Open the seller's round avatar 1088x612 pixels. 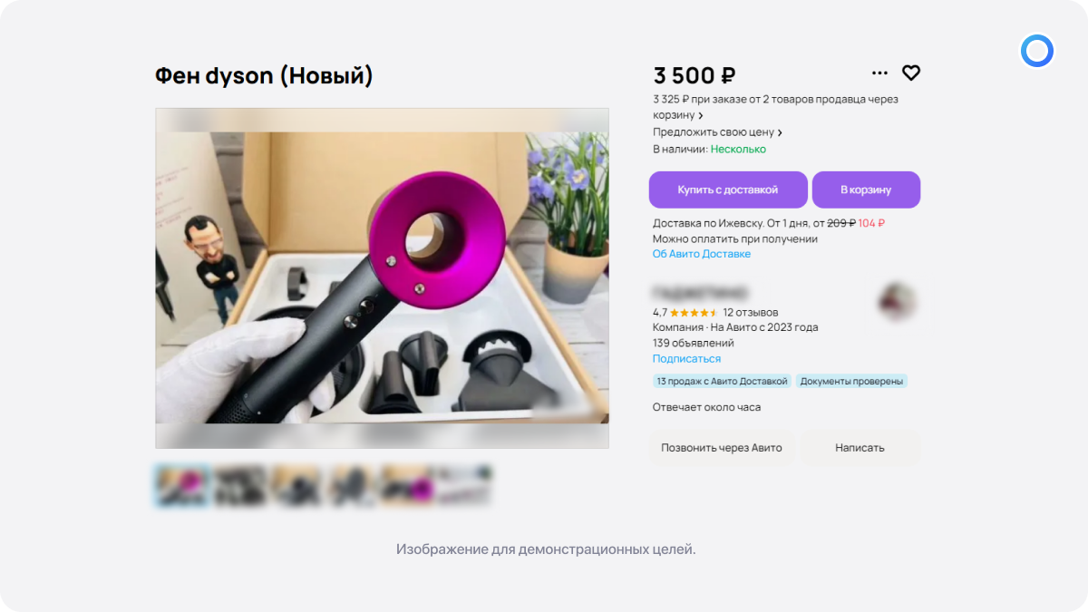click(897, 302)
